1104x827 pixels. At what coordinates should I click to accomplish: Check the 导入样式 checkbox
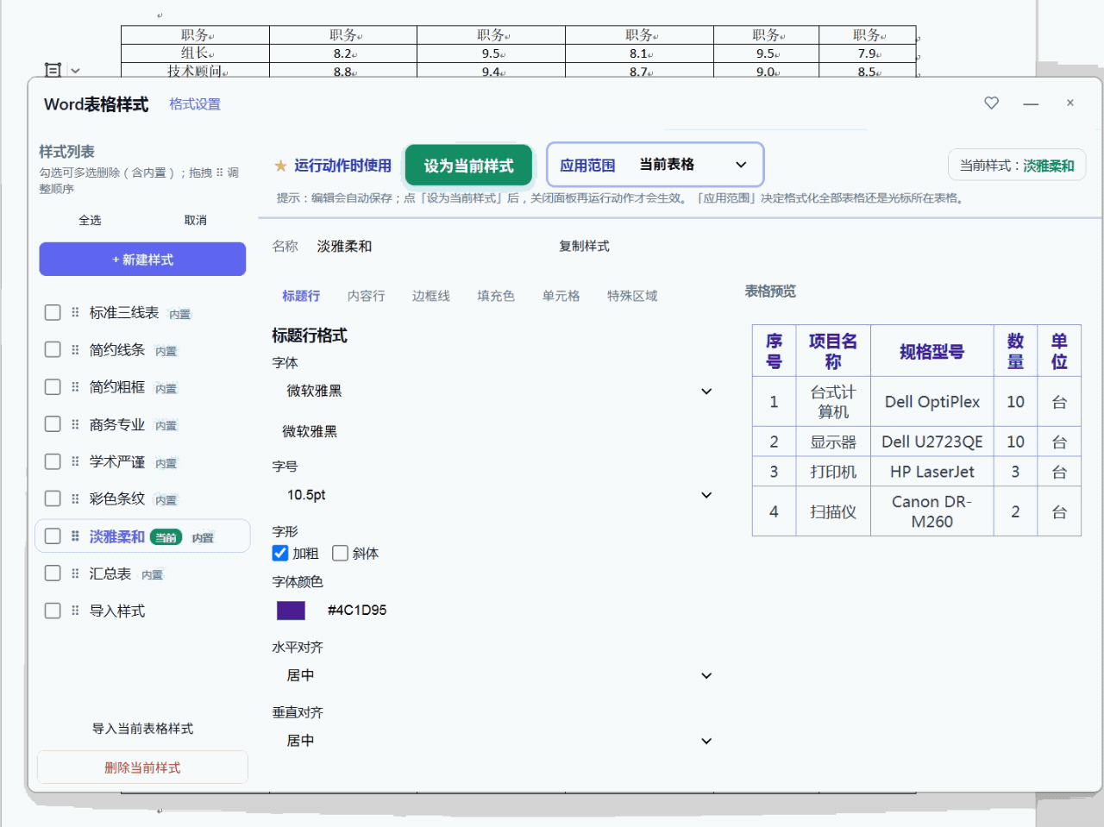[53, 611]
